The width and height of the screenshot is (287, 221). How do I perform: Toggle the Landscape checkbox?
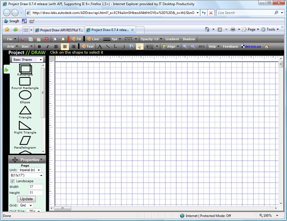pos(12,181)
